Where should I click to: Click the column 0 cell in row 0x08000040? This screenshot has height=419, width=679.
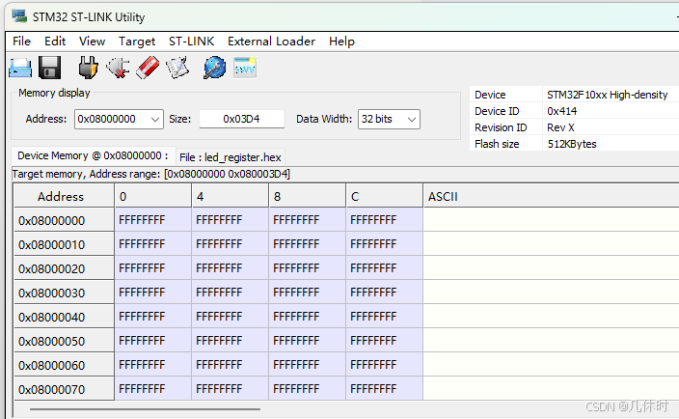click(152, 317)
